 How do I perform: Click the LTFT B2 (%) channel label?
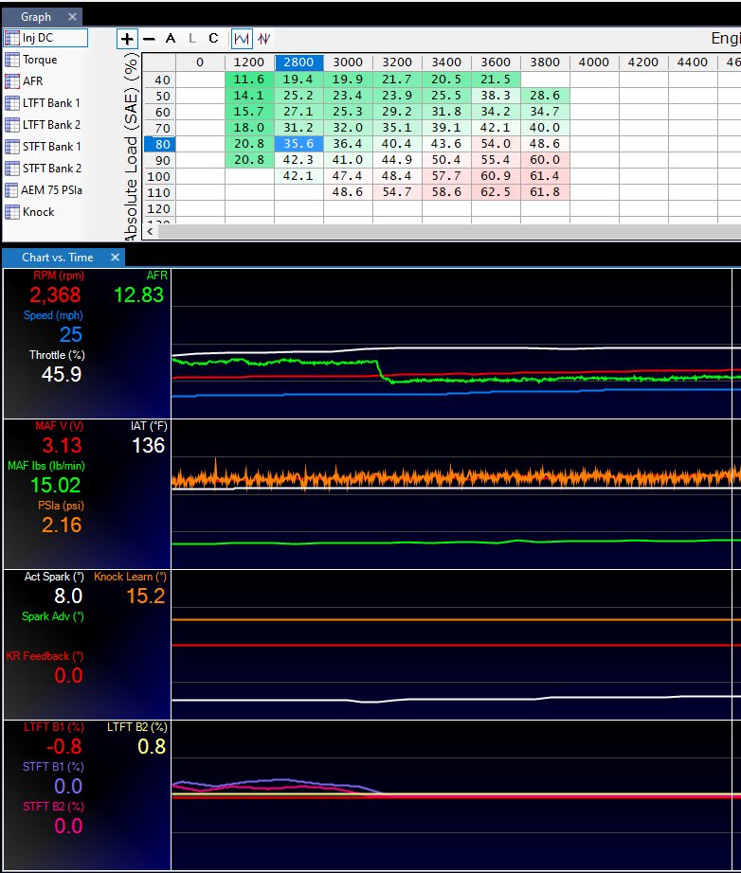(137, 727)
